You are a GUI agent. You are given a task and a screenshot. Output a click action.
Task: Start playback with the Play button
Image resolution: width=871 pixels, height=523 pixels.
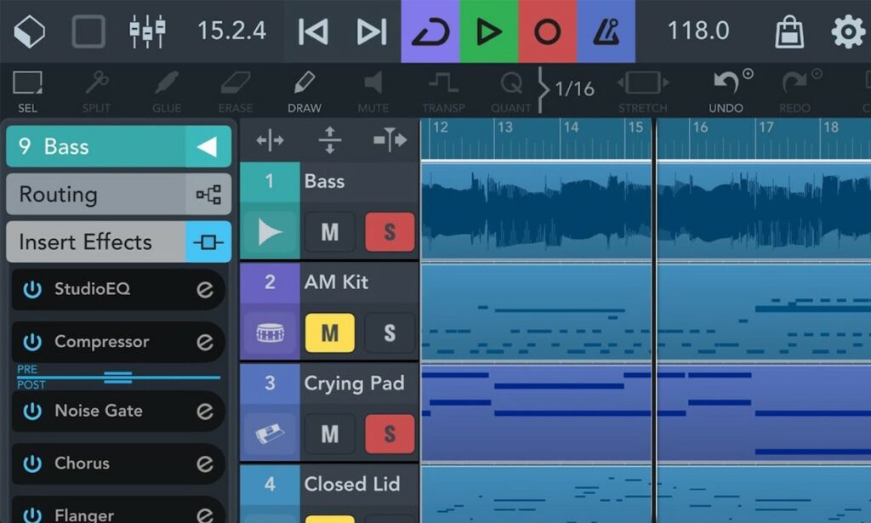[x=489, y=31]
